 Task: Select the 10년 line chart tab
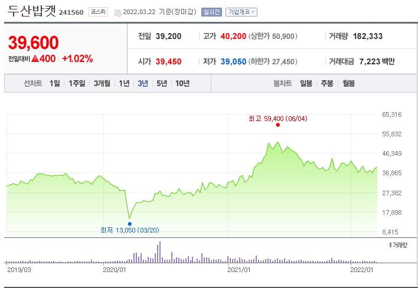(x=182, y=83)
